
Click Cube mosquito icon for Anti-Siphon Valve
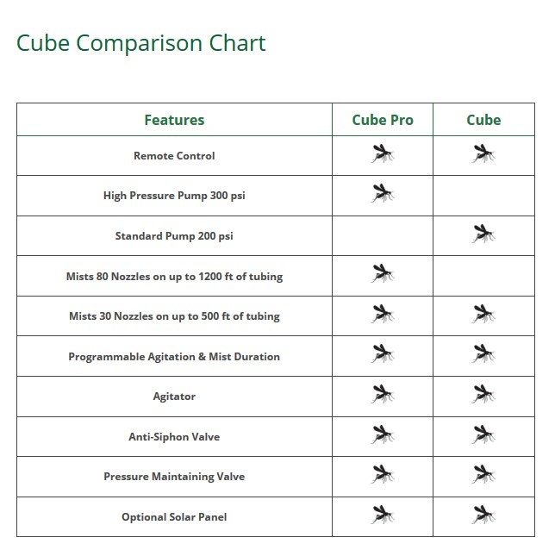pyautogui.click(x=483, y=434)
